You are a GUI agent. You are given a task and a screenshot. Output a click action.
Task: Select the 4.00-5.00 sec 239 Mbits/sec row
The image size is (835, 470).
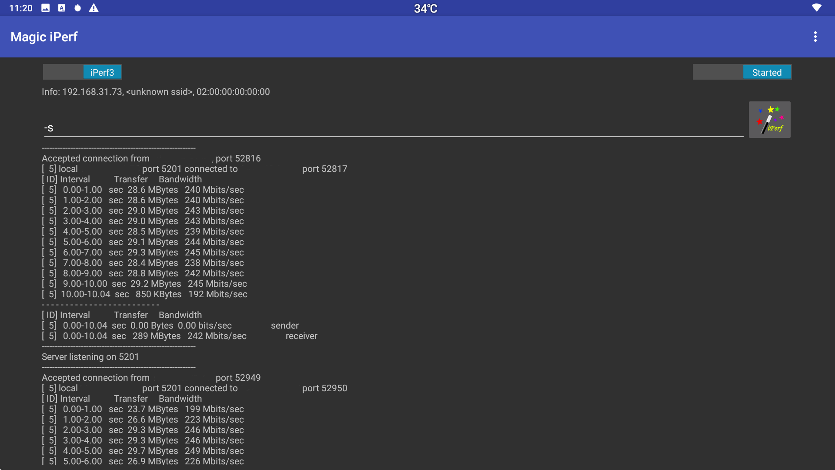coord(143,232)
